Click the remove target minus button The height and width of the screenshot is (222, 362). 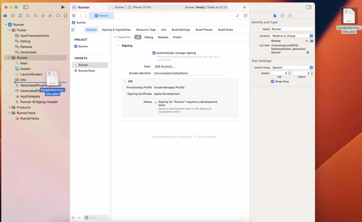79,218
